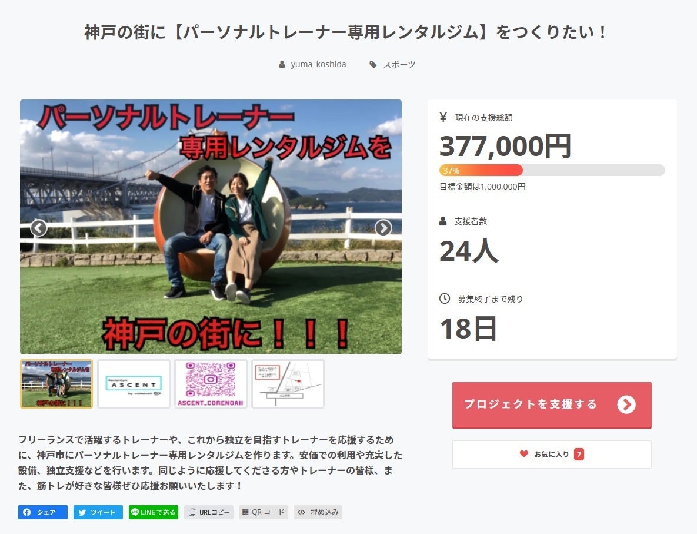The width and height of the screenshot is (697, 534).
Task: Show the previous slide with left arrow
Action: [39, 228]
